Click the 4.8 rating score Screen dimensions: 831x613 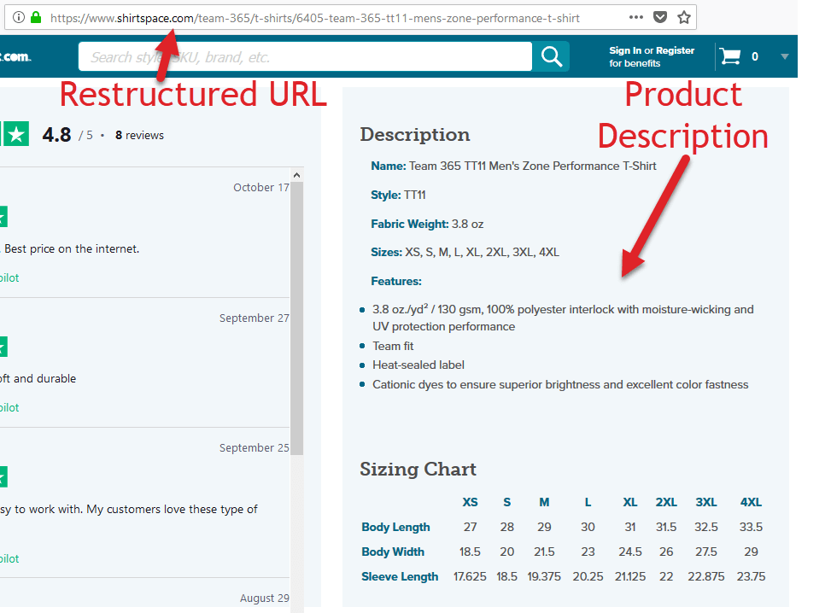click(x=56, y=135)
